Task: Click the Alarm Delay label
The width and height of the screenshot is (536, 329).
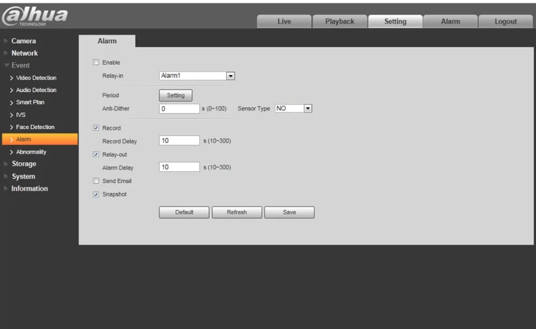Action: (117, 168)
